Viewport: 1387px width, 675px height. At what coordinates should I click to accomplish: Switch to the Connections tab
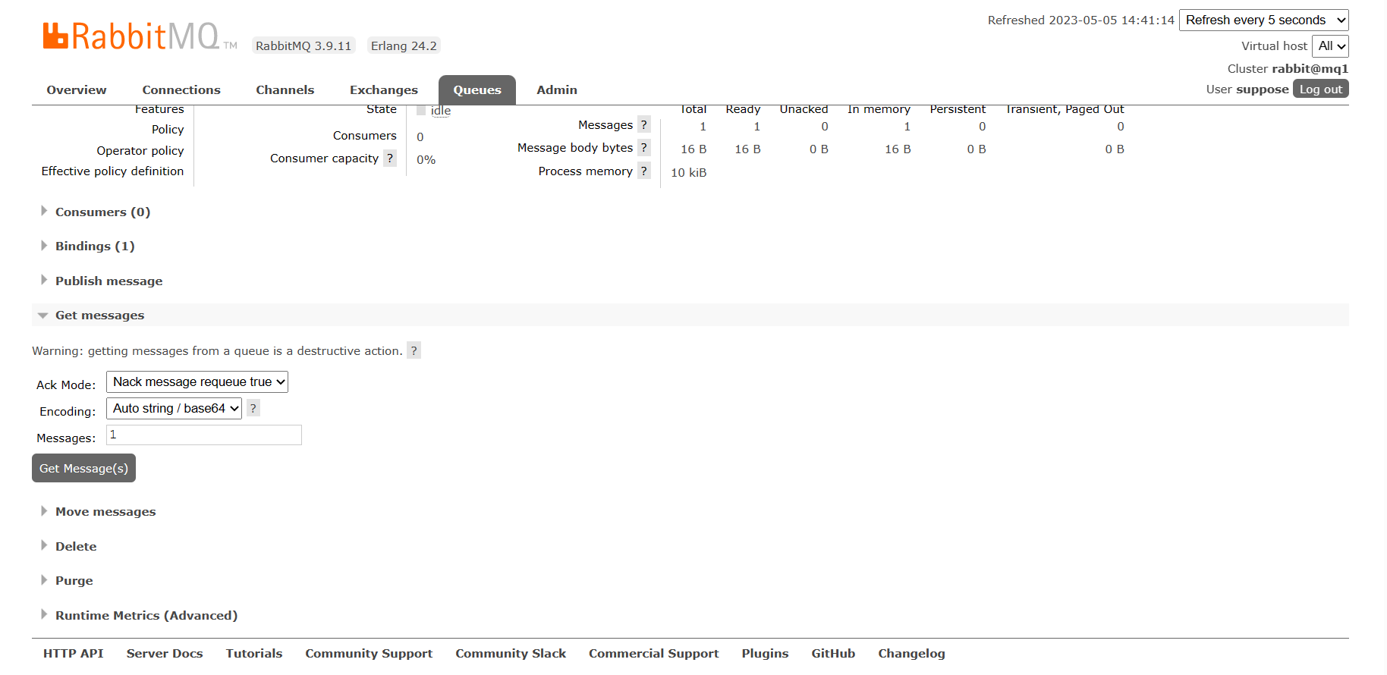(x=181, y=89)
